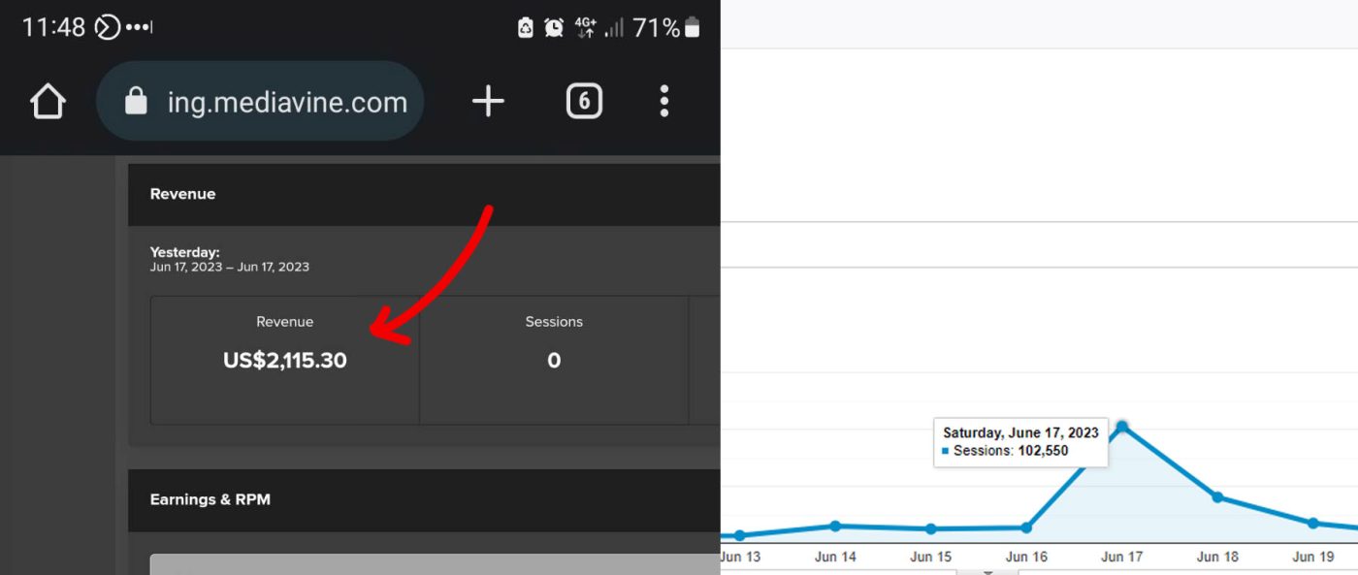Click the Jun 18 chart data point
1358x575 pixels.
pyautogui.click(x=1217, y=496)
